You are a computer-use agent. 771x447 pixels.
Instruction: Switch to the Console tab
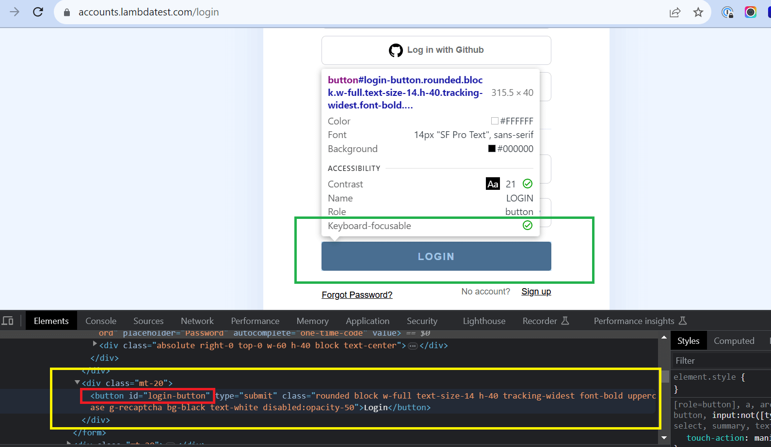tap(101, 321)
